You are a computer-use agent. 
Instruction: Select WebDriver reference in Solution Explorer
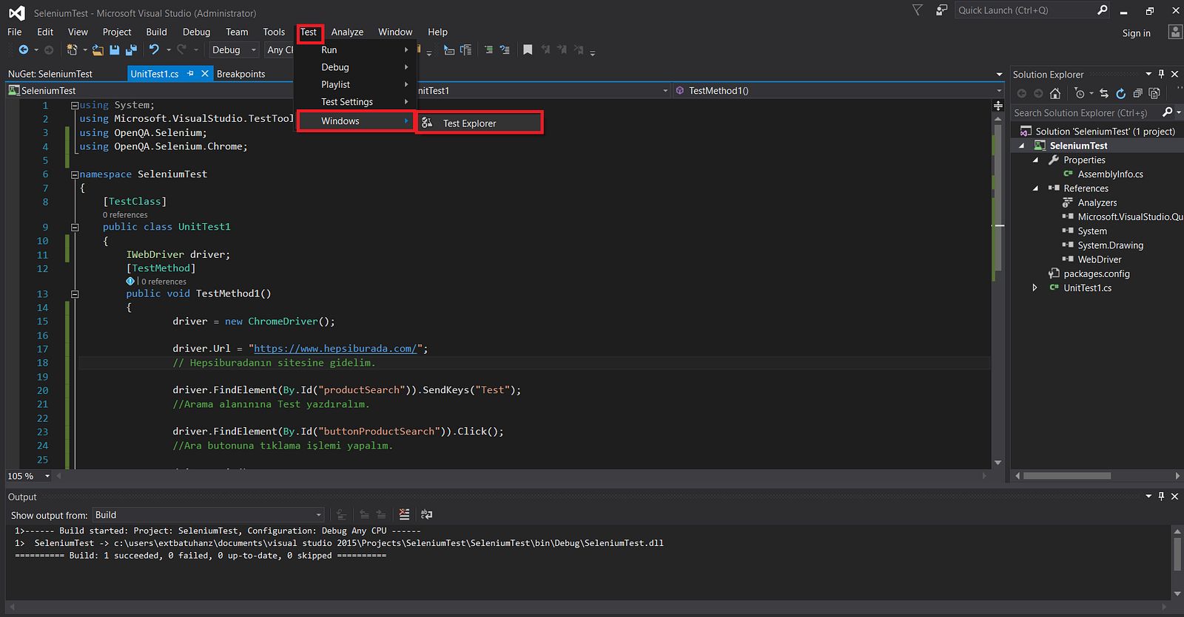[x=1100, y=259]
